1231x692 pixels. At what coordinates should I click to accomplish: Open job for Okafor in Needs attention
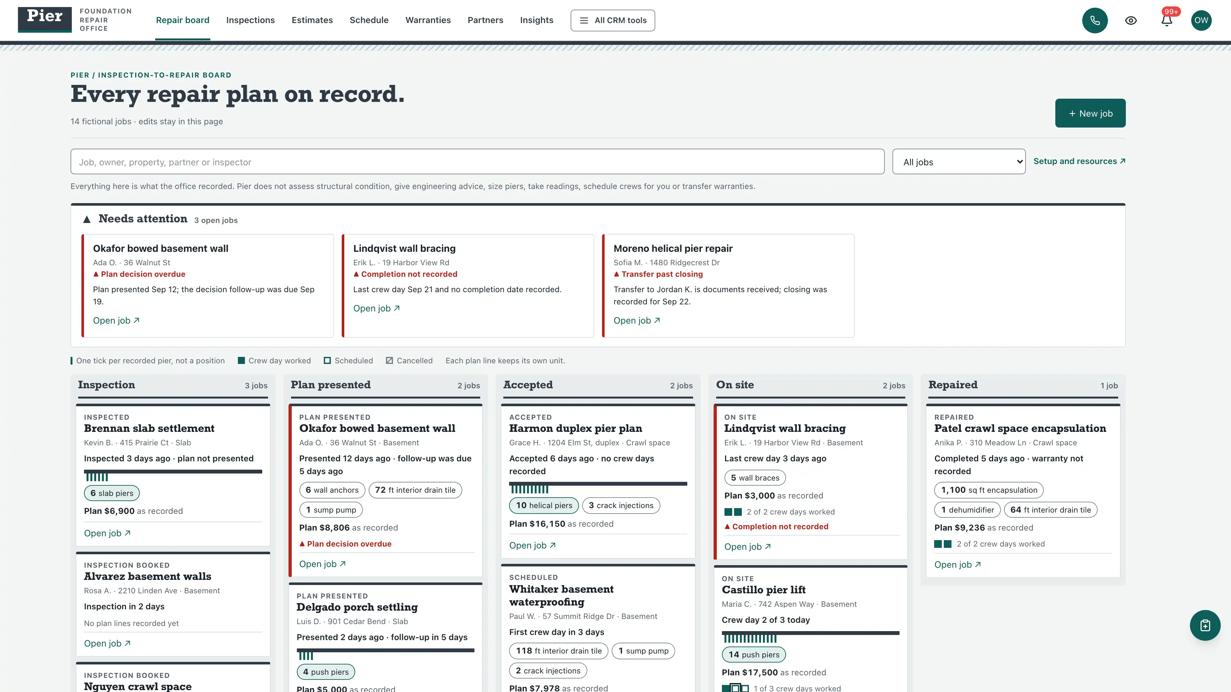coord(116,320)
